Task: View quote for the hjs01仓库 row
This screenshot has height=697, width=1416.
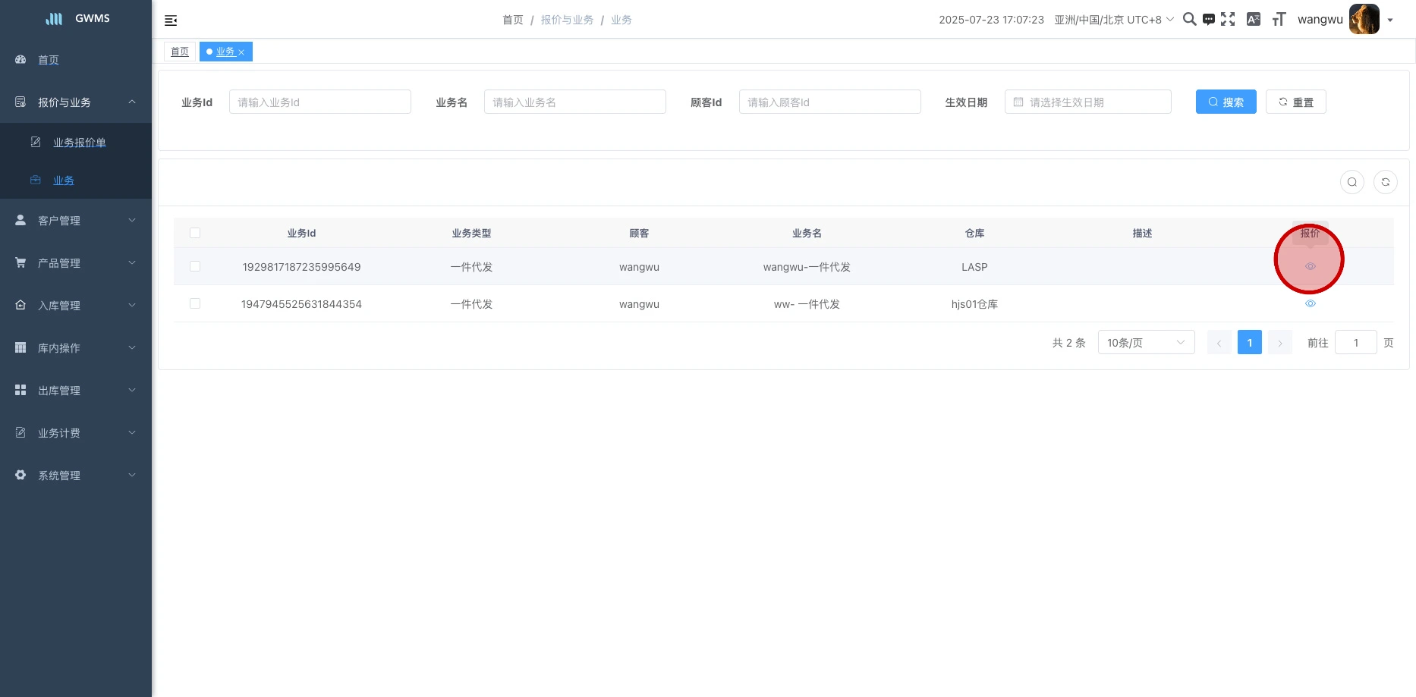Action: point(1310,303)
